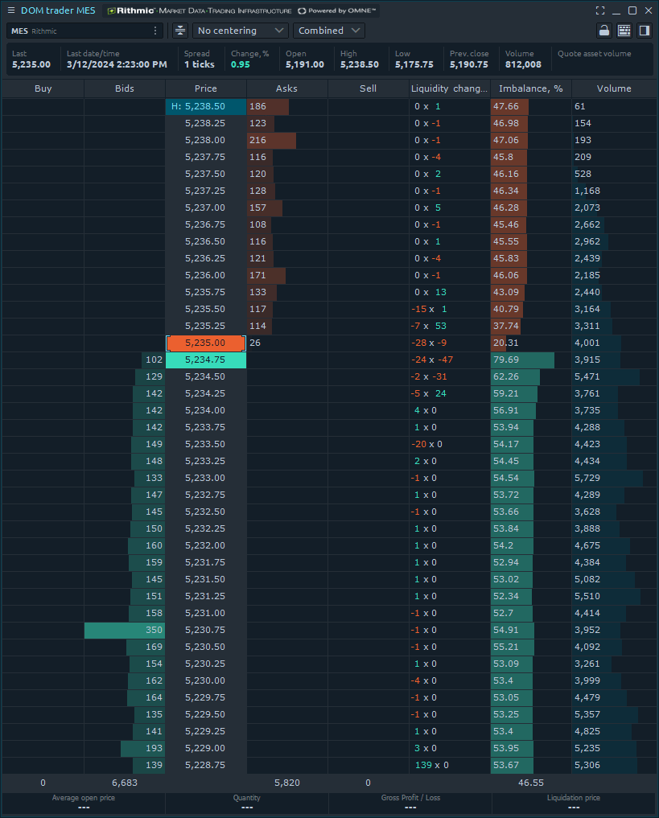The image size is (659, 818).
Task: Open the kebab menu on the MES symbol field
Action: (157, 30)
